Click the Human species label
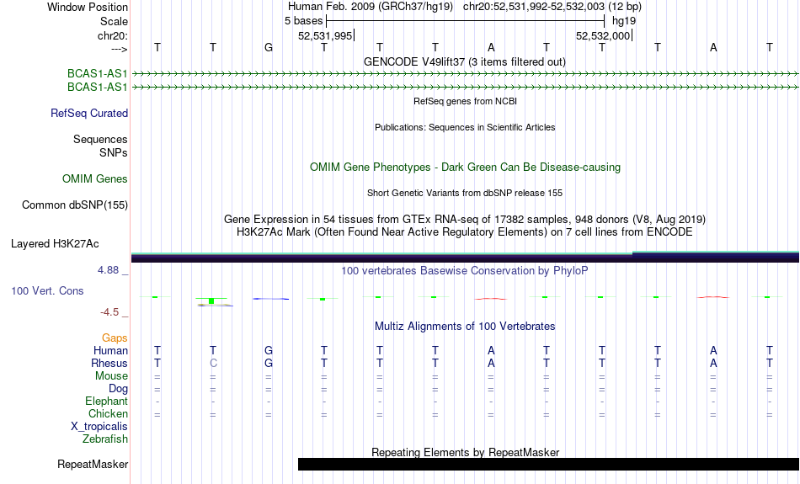 click(110, 350)
